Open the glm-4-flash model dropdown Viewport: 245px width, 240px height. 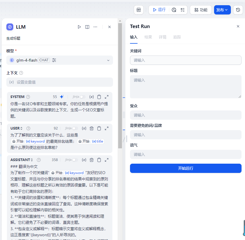coord(60,60)
